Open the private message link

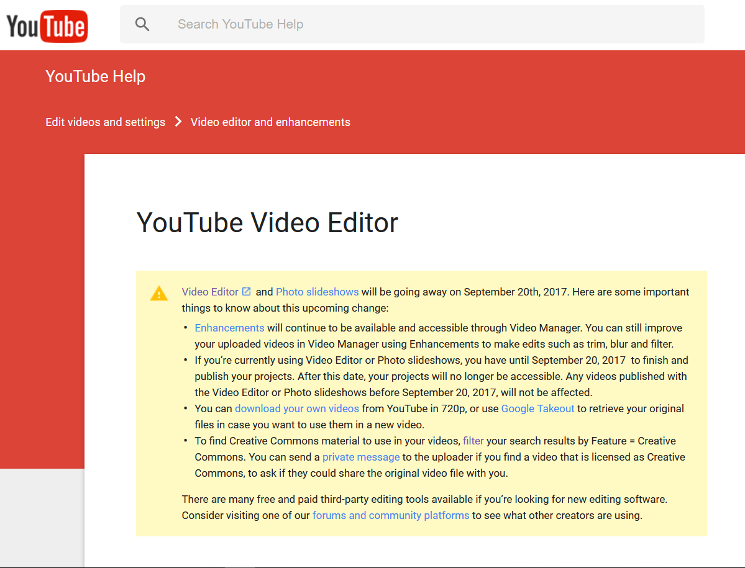coord(361,457)
